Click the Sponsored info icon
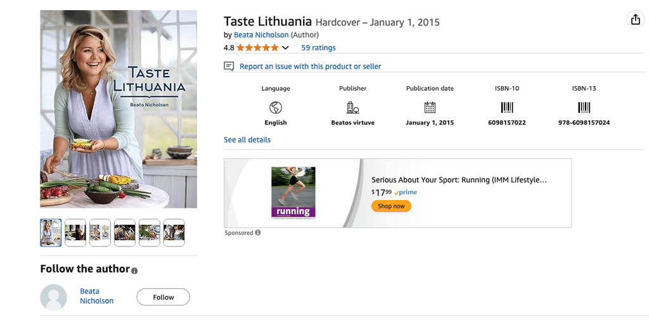649x320 pixels. [x=258, y=233]
